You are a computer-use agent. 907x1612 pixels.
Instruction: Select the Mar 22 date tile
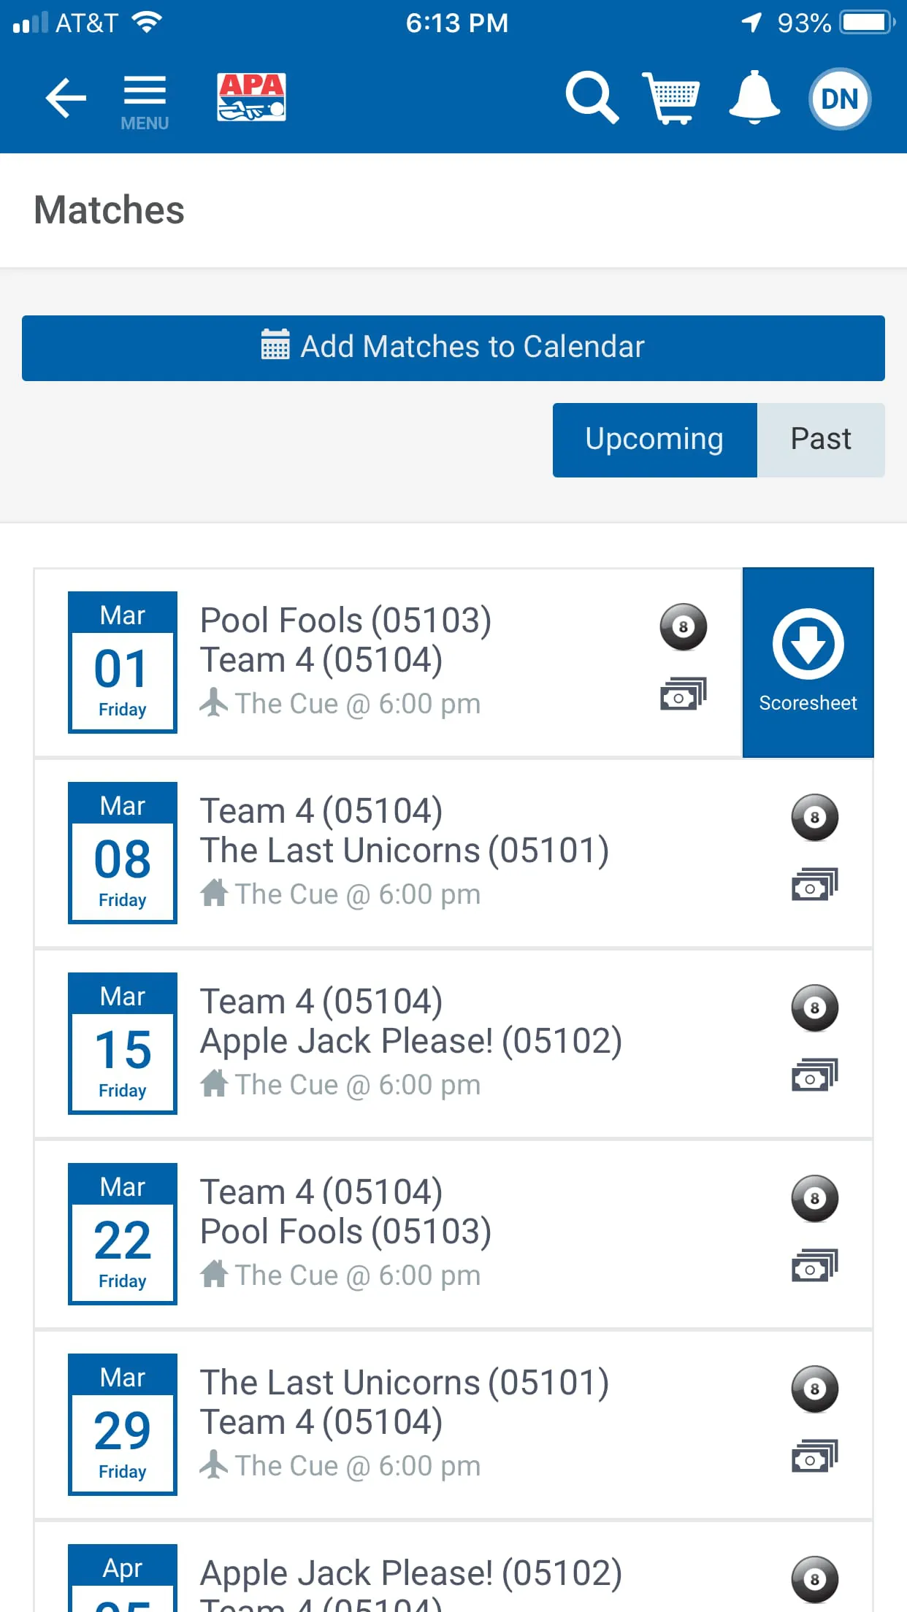(x=123, y=1233)
